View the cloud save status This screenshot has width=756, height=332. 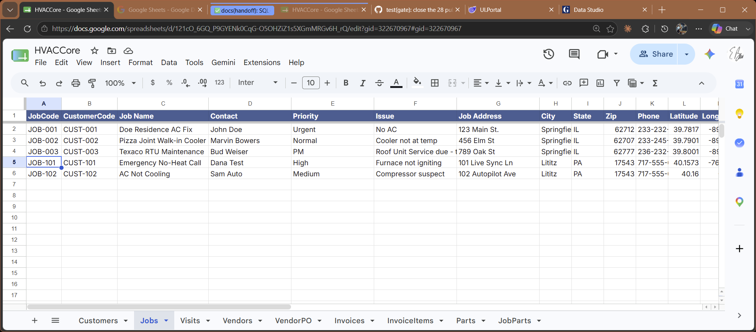pos(128,50)
